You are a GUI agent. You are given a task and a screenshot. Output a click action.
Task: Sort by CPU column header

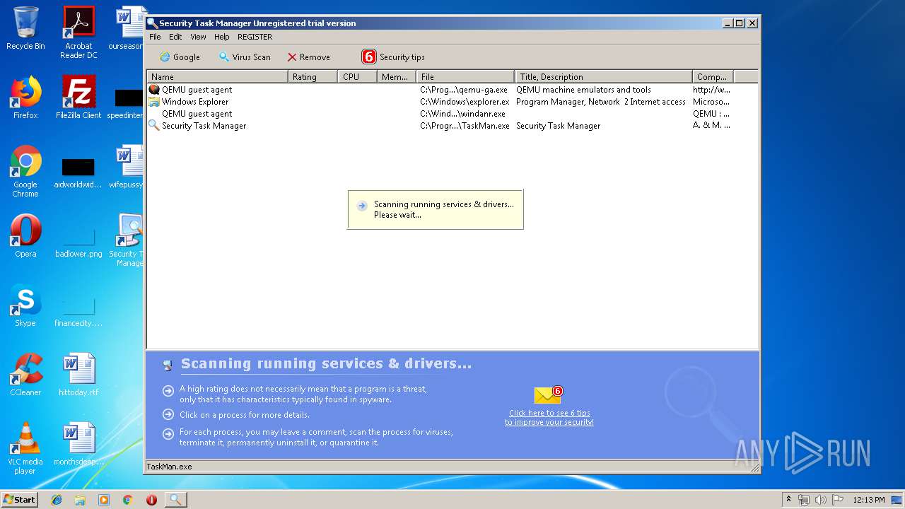(x=357, y=76)
